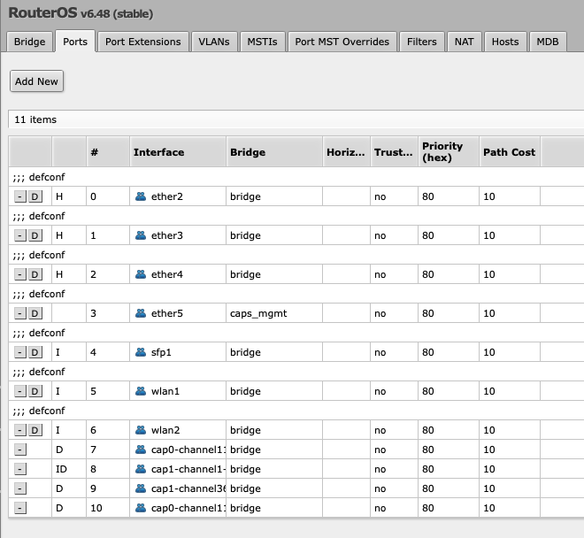Screen dimensions: 584x538
Task: Go to the Filters tab
Action: click(x=421, y=42)
